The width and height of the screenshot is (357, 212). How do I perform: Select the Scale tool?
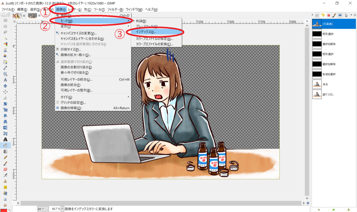[x=5, y=110]
